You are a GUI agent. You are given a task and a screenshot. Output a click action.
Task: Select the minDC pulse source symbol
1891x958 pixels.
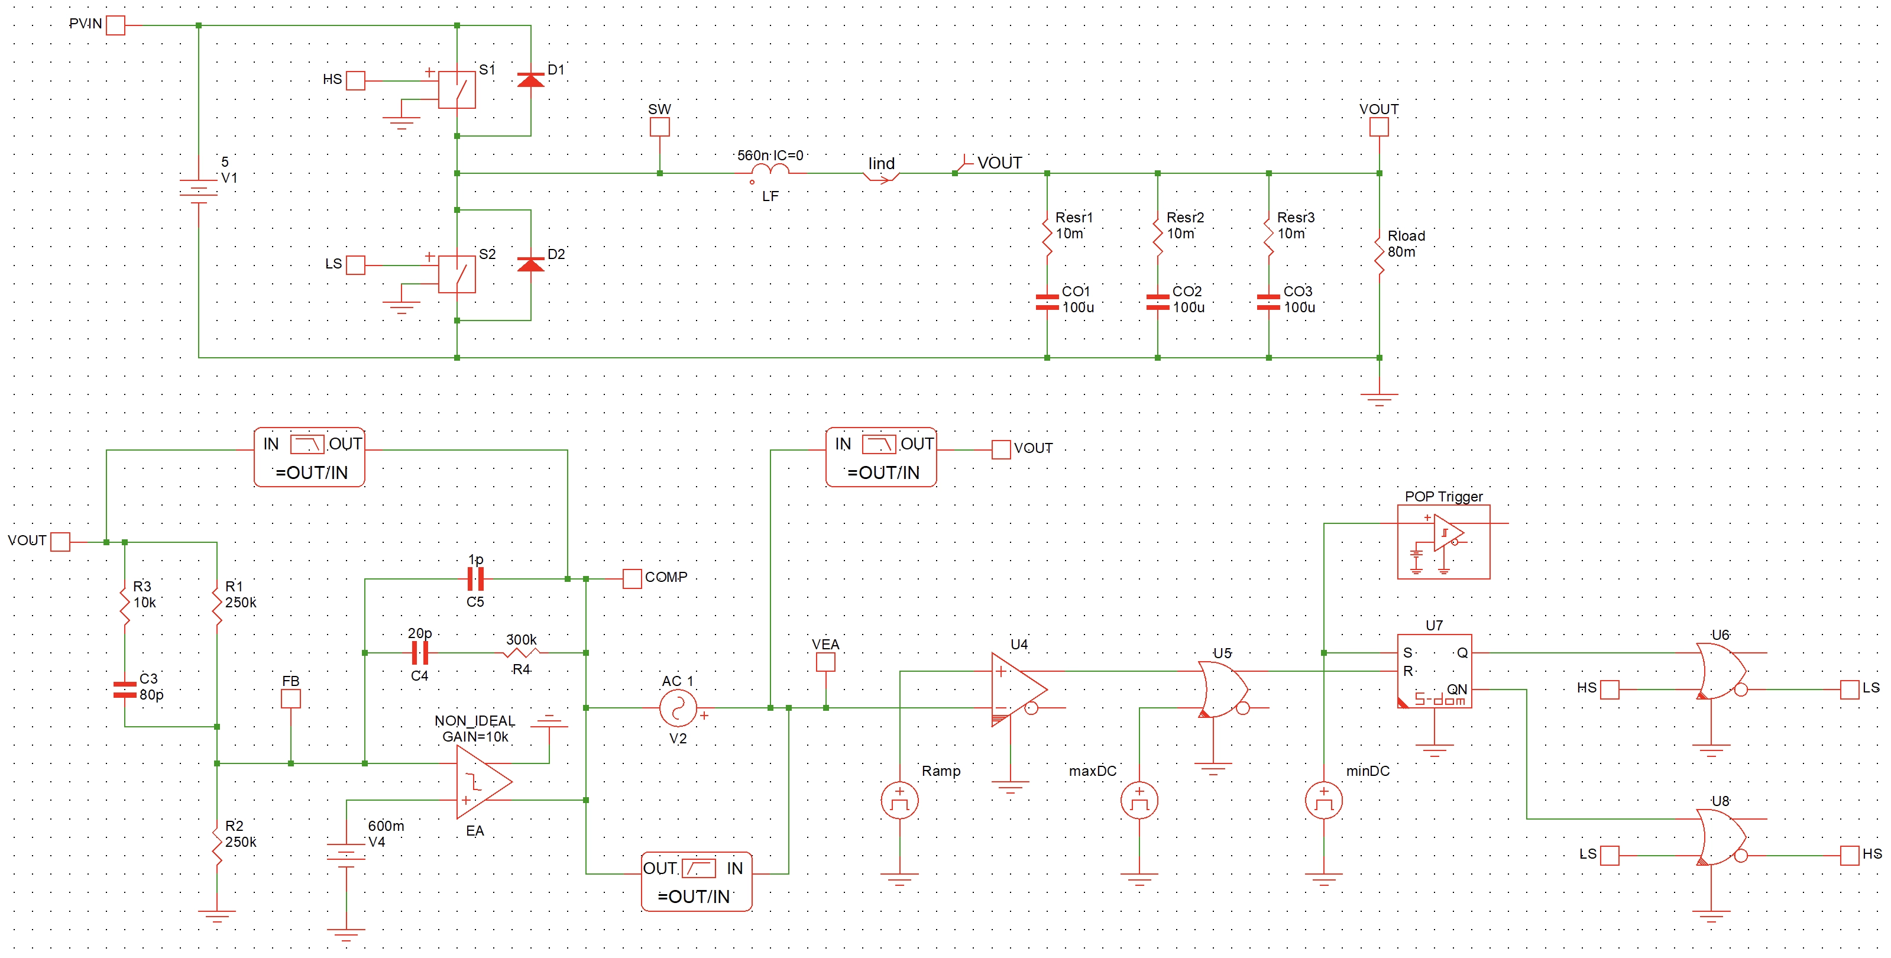[x=1323, y=800]
